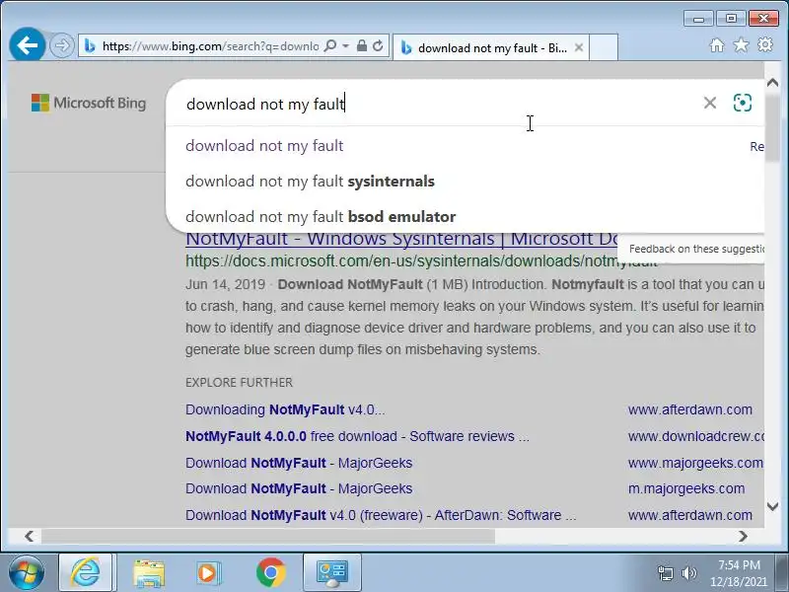Viewport: 789px width, 592px height.
Task: Open the browser Home icon
Action: click(x=717, y=45)
